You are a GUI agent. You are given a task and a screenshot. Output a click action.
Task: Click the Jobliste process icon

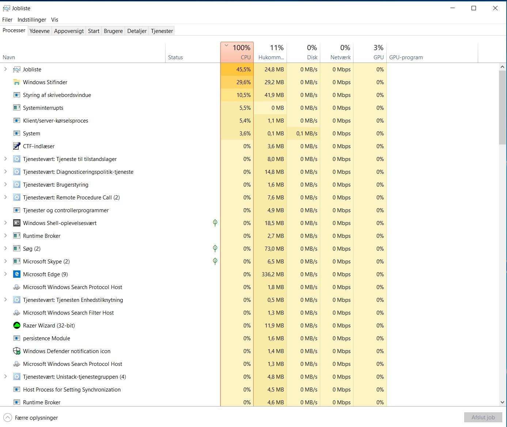point(16,70)
